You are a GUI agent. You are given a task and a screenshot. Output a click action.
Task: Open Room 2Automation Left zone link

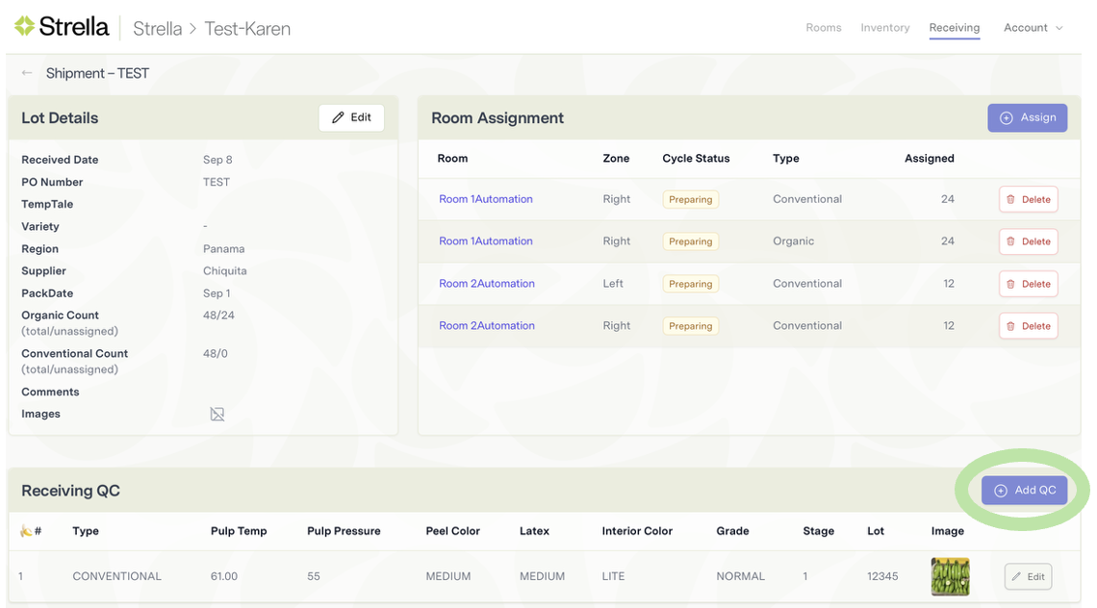(x=487, y=284)
